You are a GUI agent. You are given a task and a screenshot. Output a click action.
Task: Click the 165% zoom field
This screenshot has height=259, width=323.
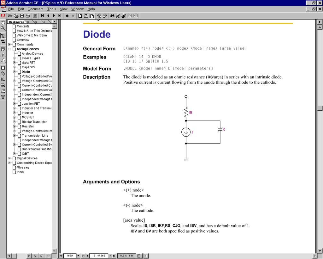coord(70,256)
